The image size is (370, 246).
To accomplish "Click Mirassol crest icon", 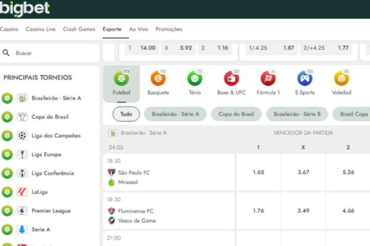I will [112, 182].
